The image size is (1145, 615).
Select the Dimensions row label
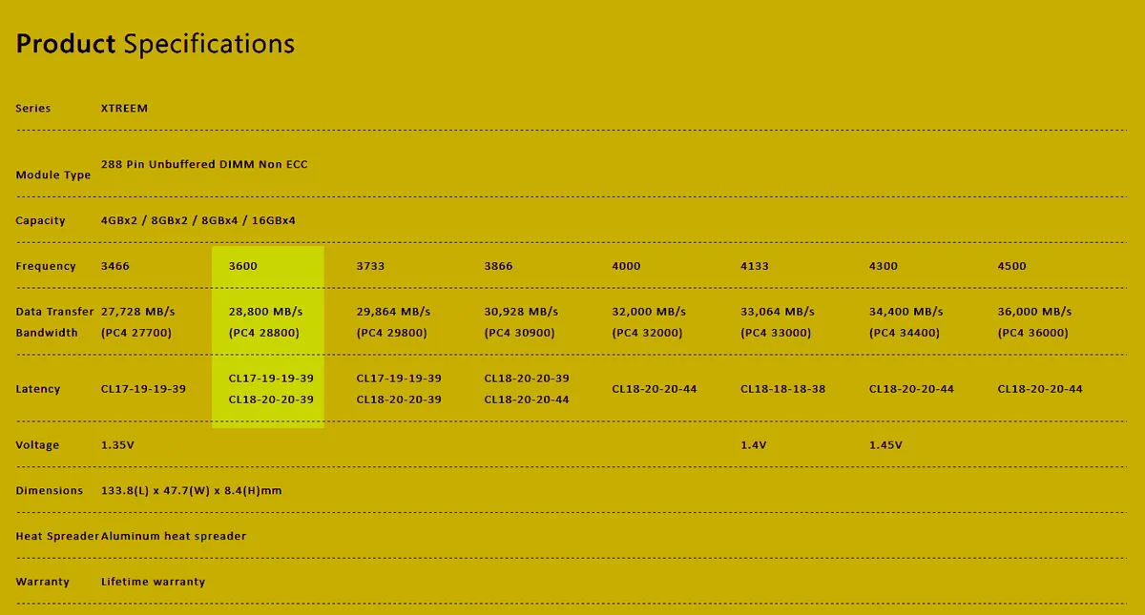50,491
